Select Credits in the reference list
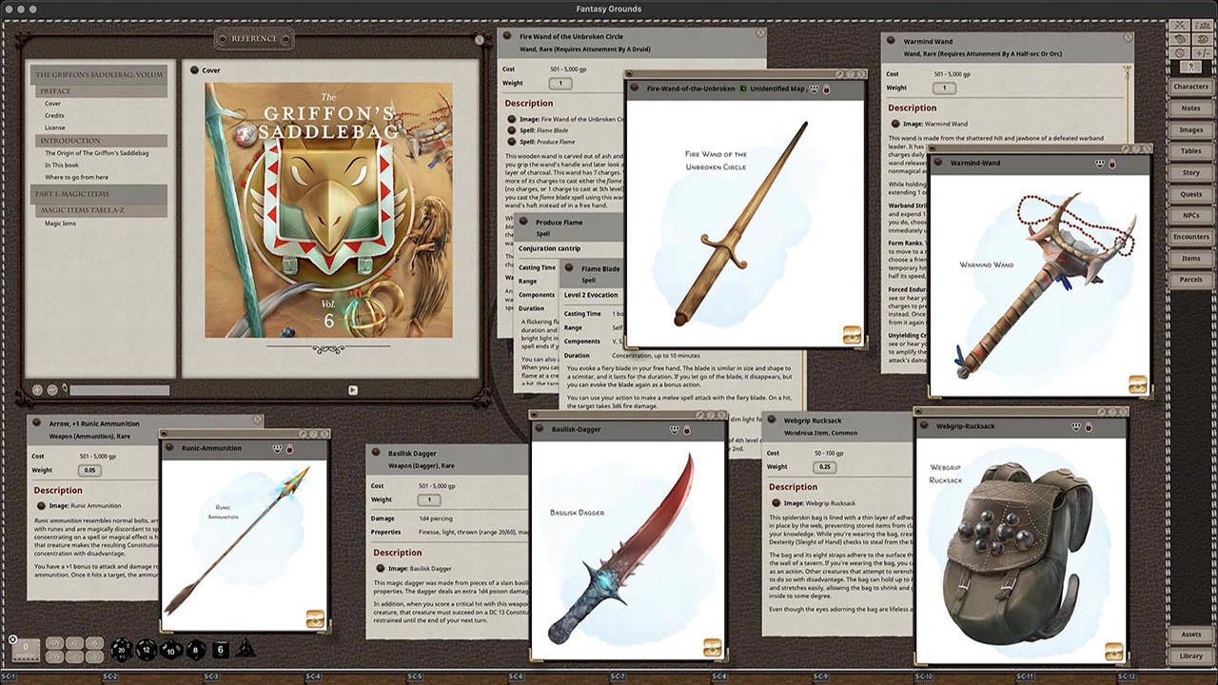This screenshot has height=685, width=1218. pyautogui.click(x=55, y=118)
